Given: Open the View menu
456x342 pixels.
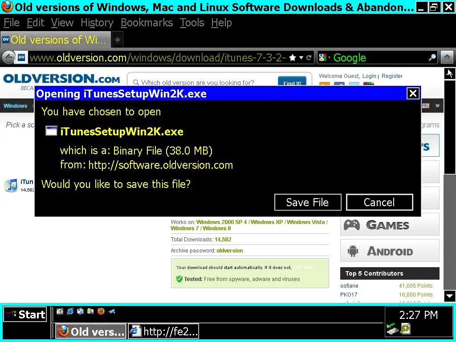Looking at the screenshot, I should 62,23.
